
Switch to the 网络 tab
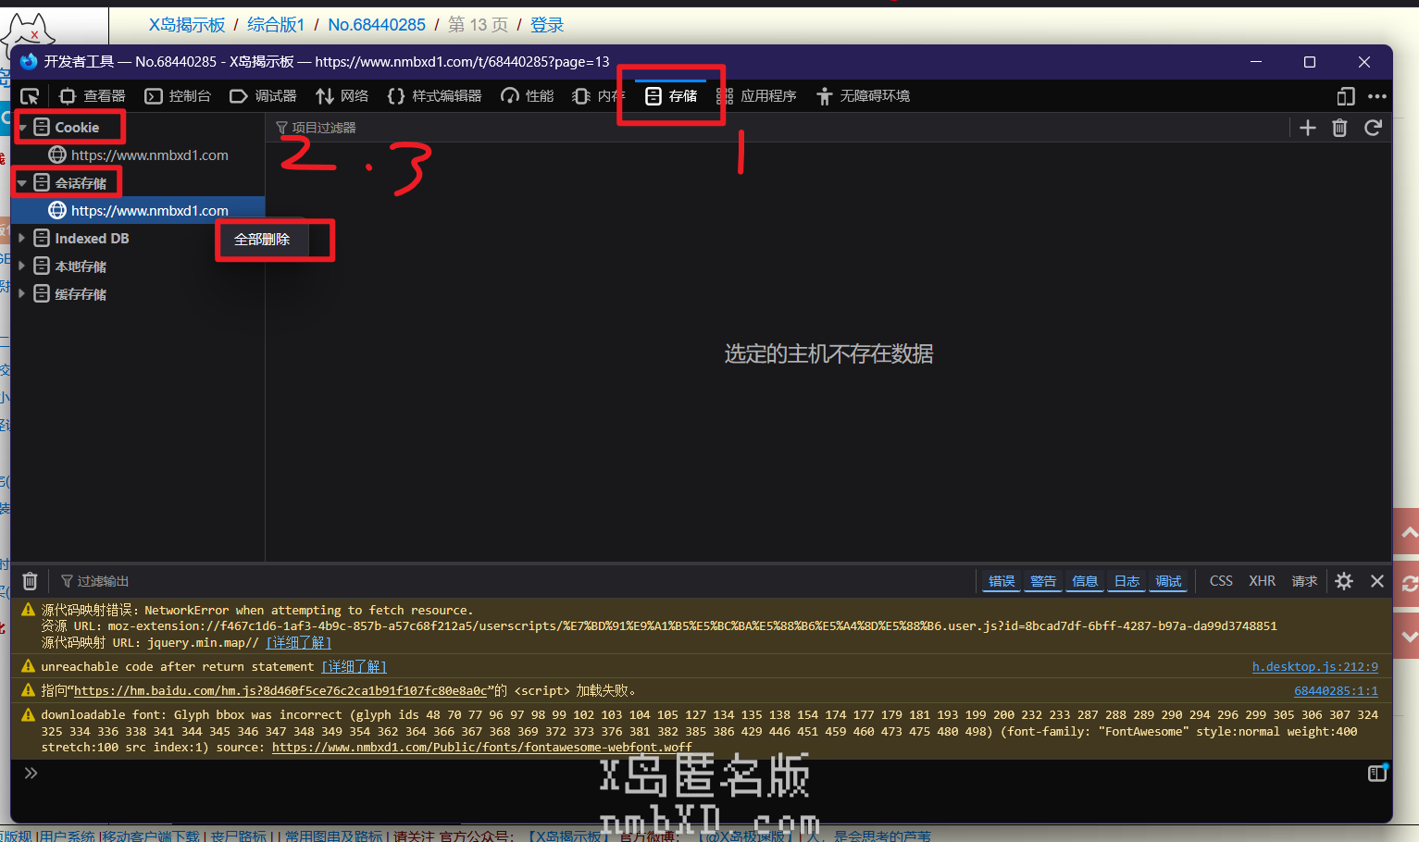[342, 96]
